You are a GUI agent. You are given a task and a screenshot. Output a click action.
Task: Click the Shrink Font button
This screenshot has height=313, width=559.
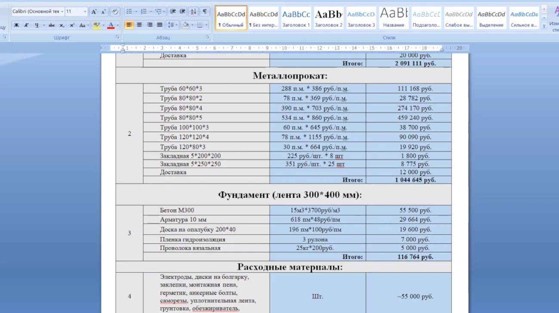(104, 12)
